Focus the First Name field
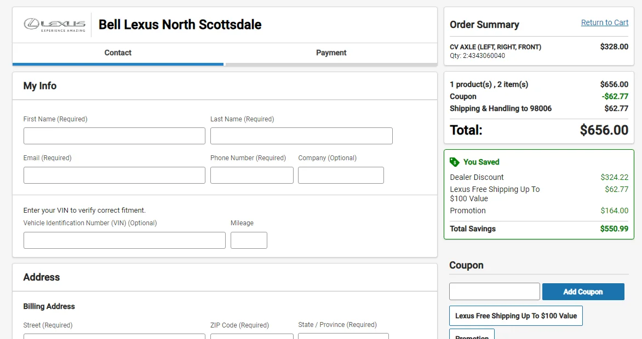Image resolution: width=642 pixels, height=339 pixels. 114,136
